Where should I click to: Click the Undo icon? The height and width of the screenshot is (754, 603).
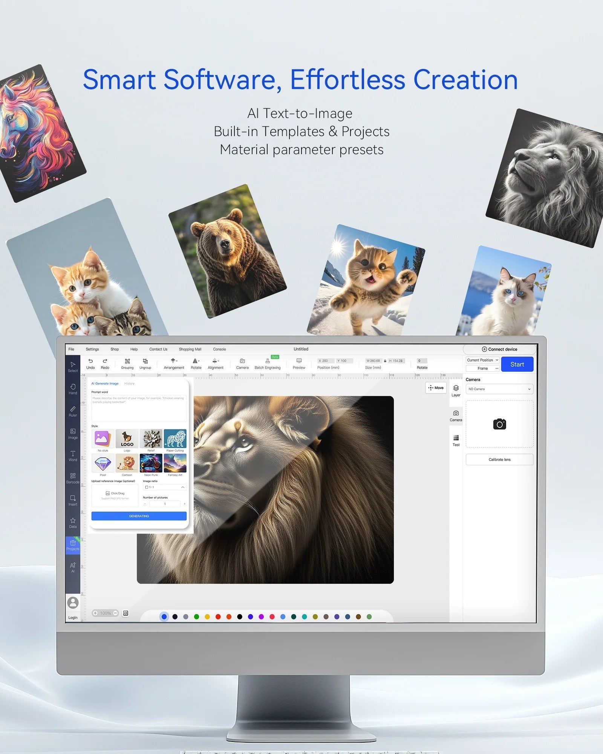click(x=90, y=363)
